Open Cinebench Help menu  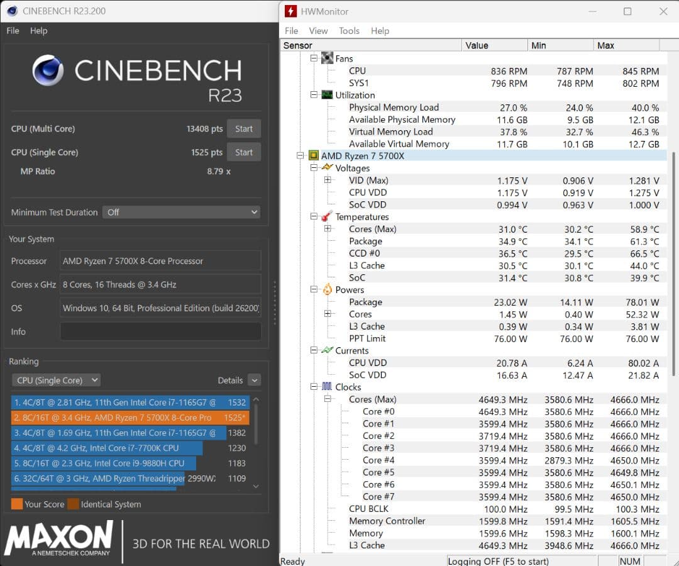tap(38, 31)
